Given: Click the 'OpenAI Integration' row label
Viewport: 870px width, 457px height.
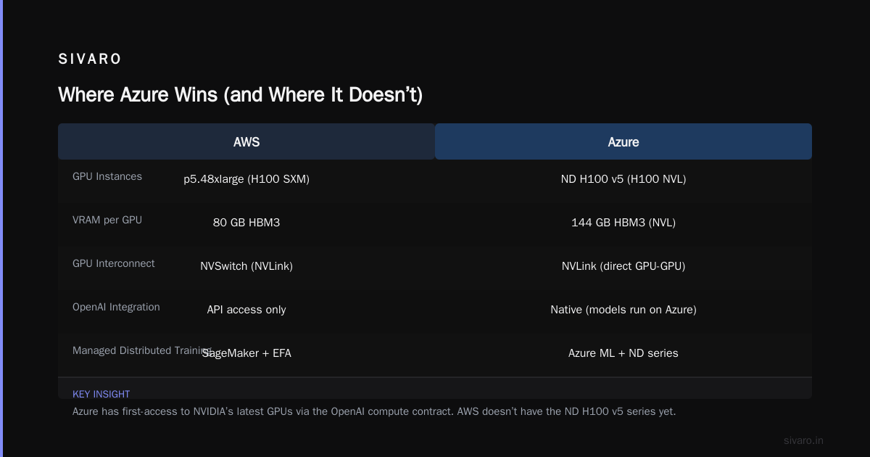Looking at the screenshot, I should click(116, 307).
